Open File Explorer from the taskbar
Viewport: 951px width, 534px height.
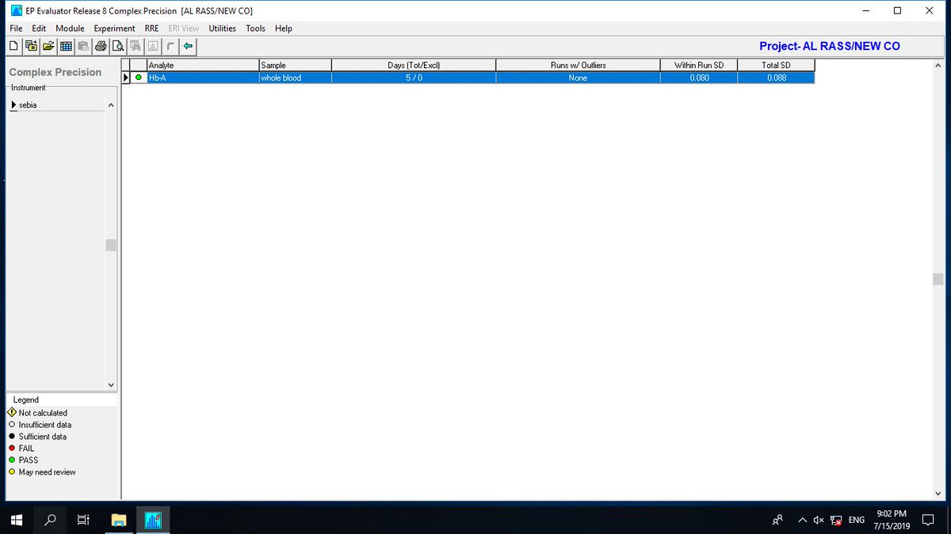119,520
